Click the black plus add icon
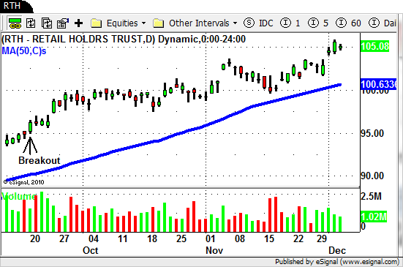 (79, 23)
